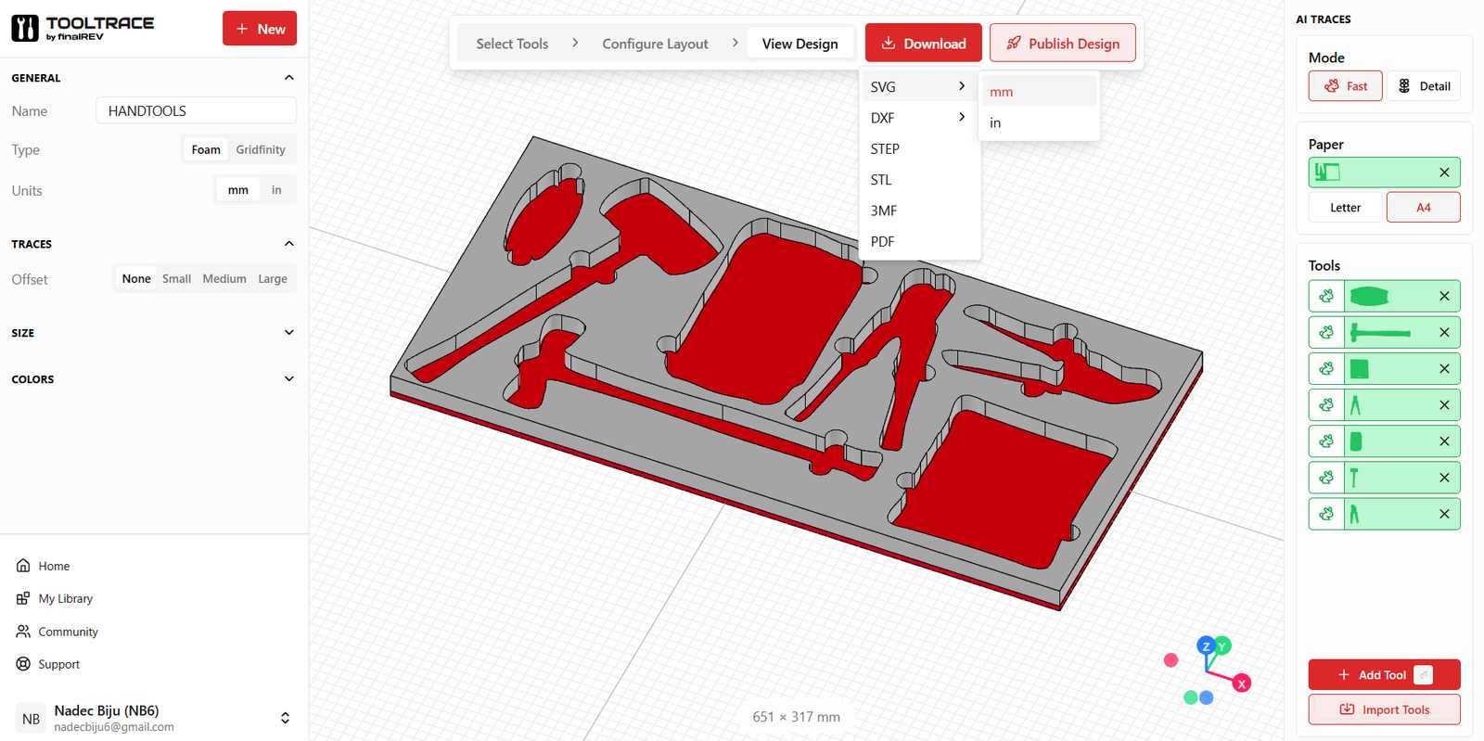Click the red New button
This screenshot has width=1484, height=741.
[260, 29]
